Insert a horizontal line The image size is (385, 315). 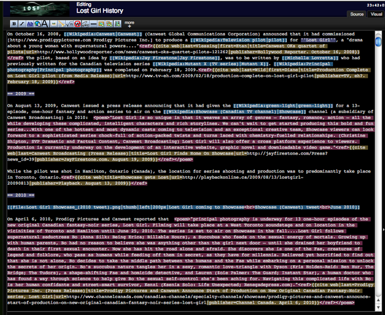point(93,24)
